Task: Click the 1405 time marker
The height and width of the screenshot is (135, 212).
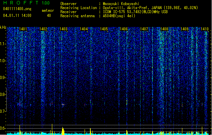Action: coord(104,29)
